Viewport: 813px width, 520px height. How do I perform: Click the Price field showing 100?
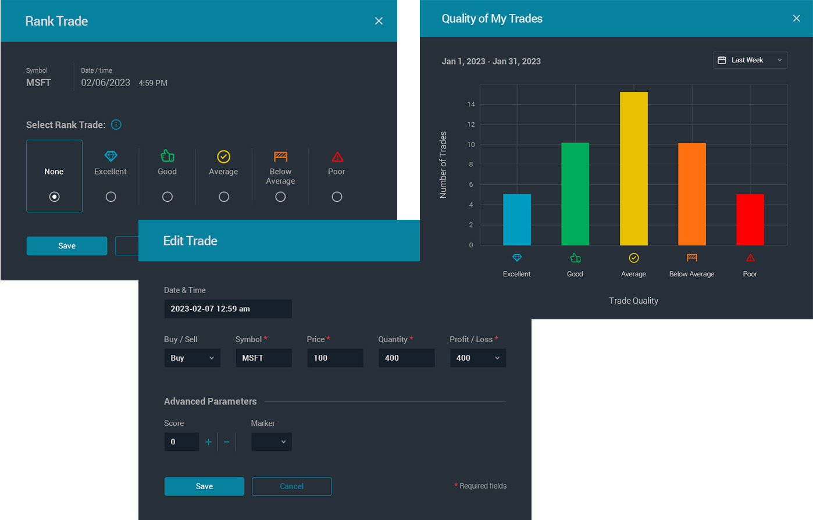[335, 358]
